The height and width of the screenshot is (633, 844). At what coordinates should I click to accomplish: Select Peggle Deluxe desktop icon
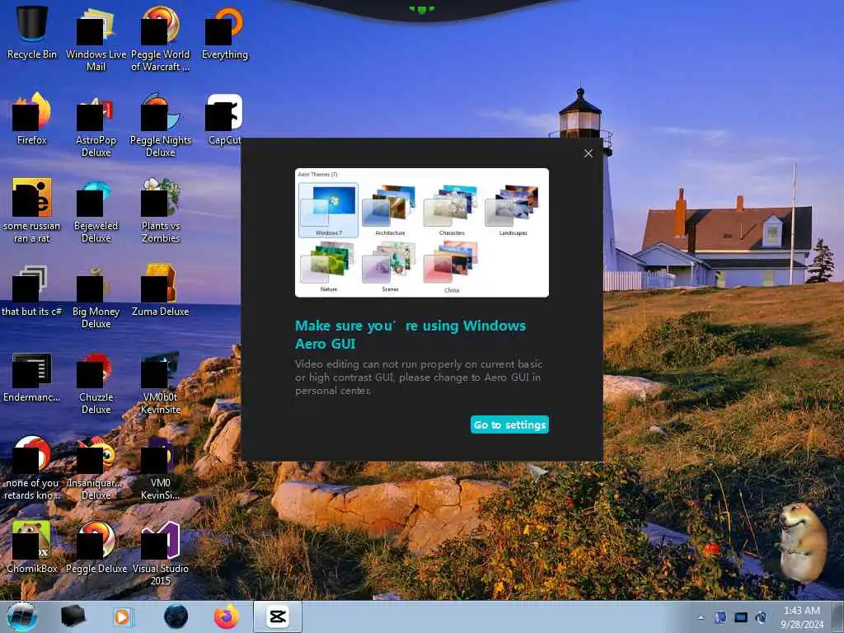(96, 546)
